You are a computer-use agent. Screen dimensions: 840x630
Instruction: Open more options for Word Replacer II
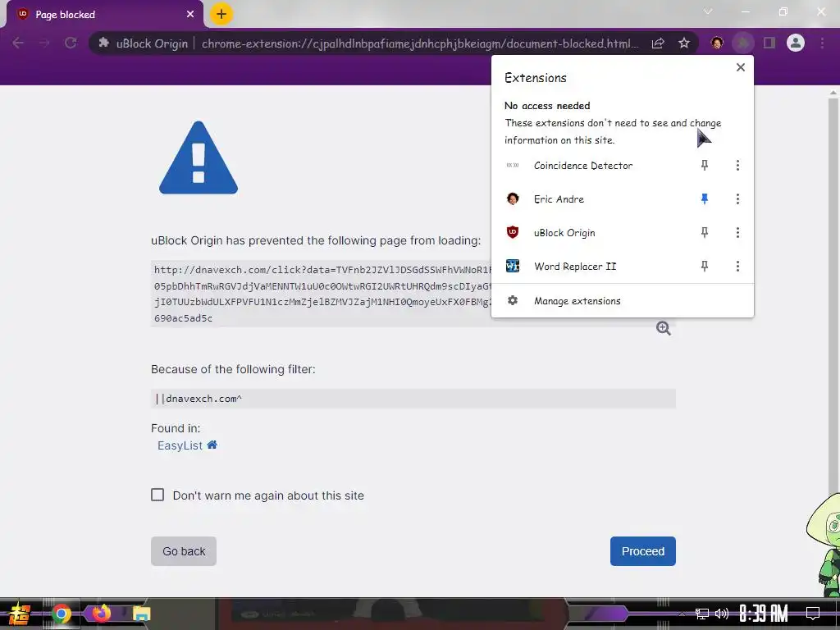pos(737,267)
